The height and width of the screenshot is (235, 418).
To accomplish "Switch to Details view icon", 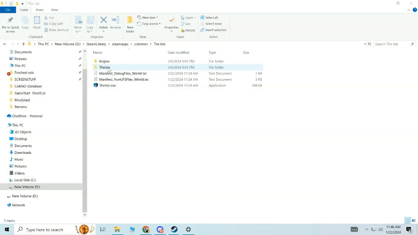I will 408,220.
